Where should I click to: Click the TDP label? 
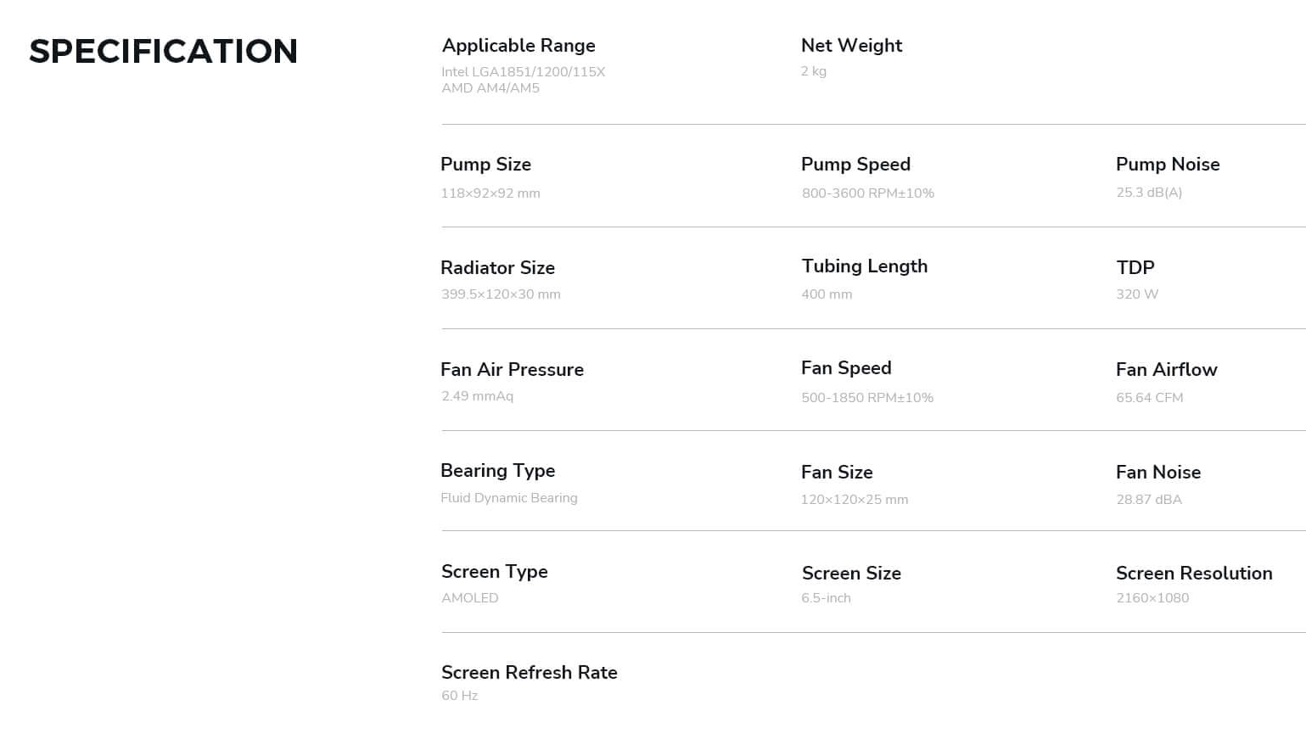click(x=1135, y=268)
